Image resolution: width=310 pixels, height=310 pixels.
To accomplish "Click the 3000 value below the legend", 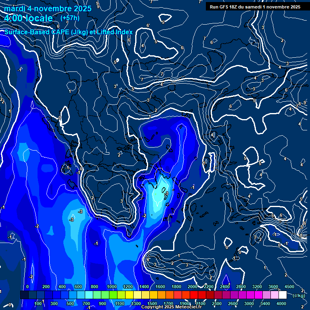I will [x=249, y=304].
